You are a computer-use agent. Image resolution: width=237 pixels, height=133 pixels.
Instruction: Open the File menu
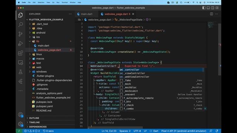click(29, 3)
